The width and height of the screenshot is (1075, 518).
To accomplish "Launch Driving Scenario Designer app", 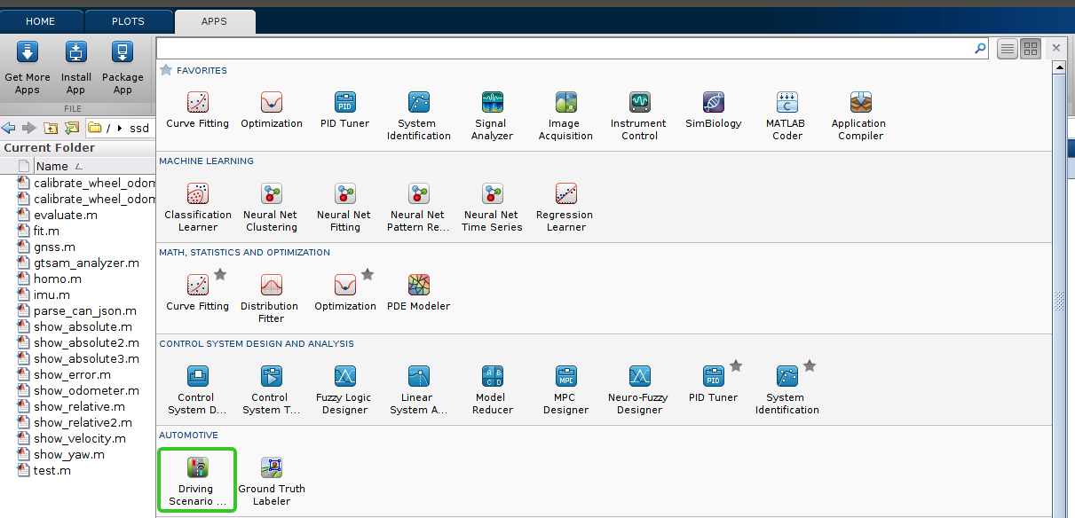I will pos(197,481).
